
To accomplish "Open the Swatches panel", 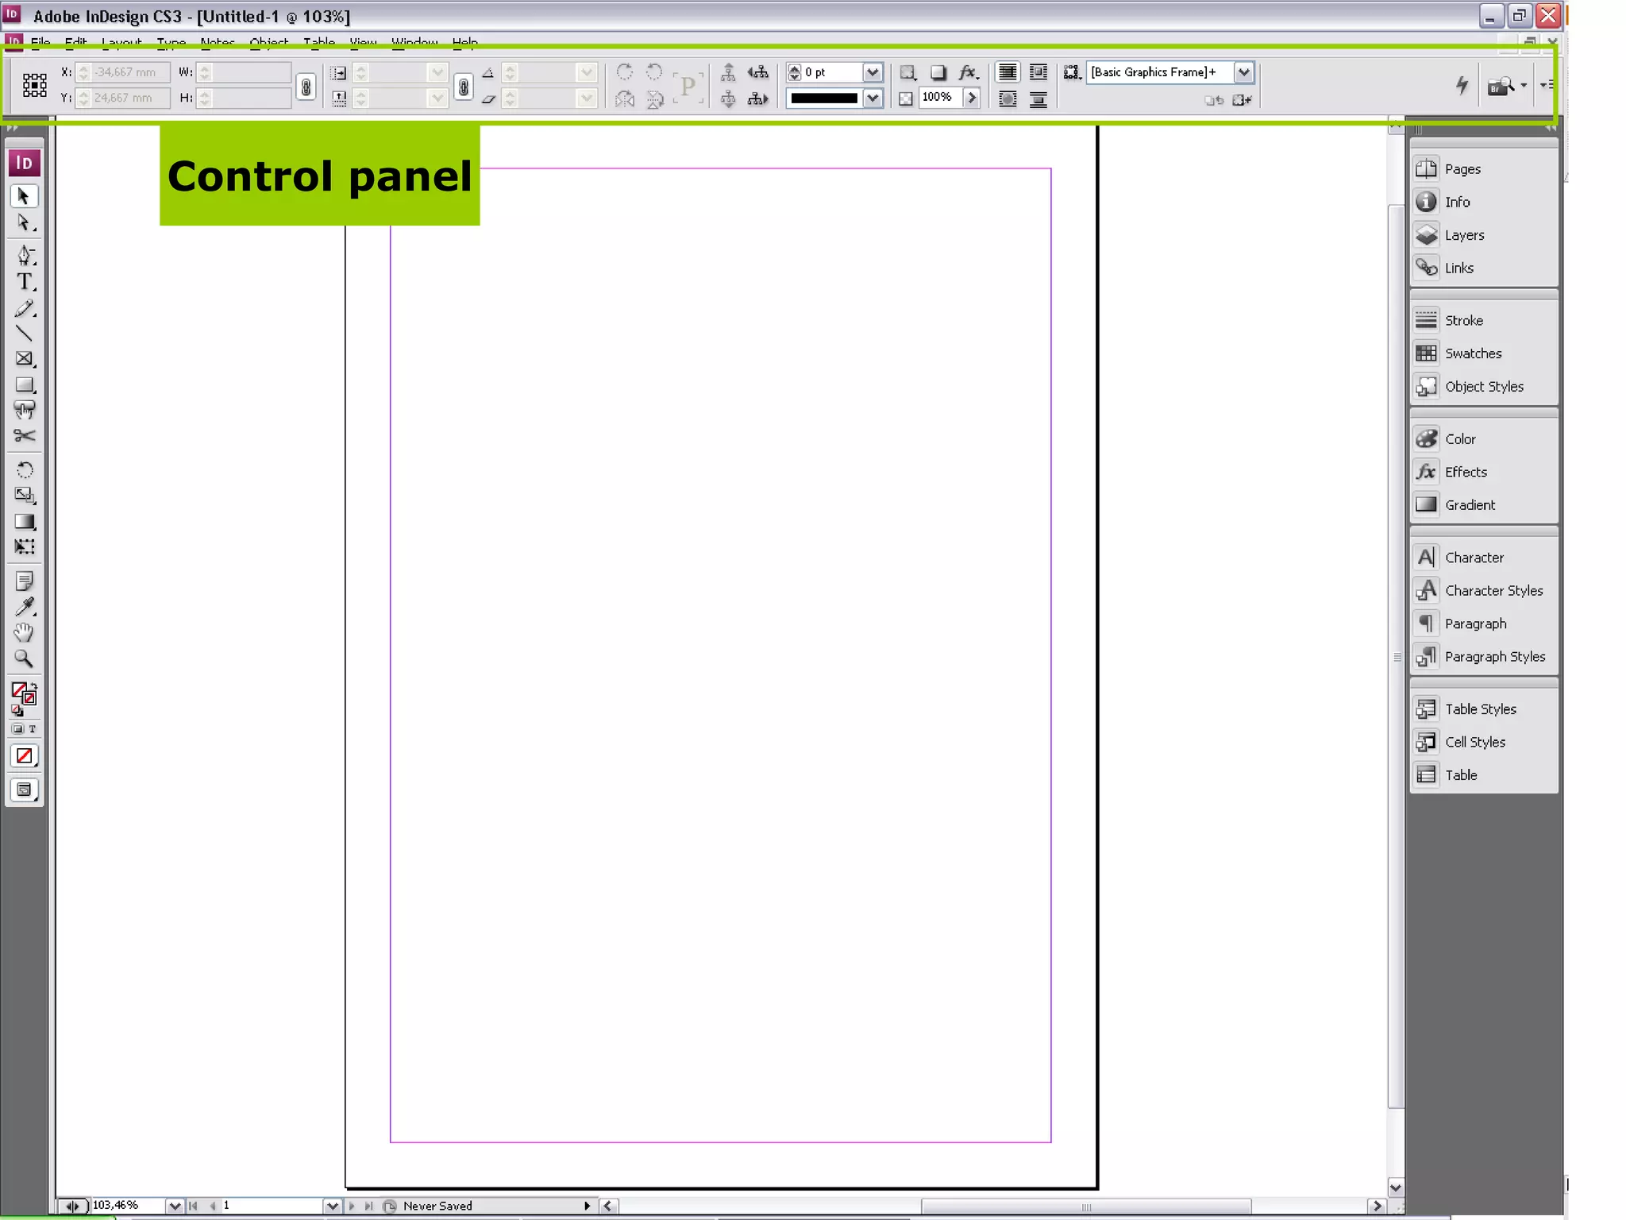I will (1472, 353).
